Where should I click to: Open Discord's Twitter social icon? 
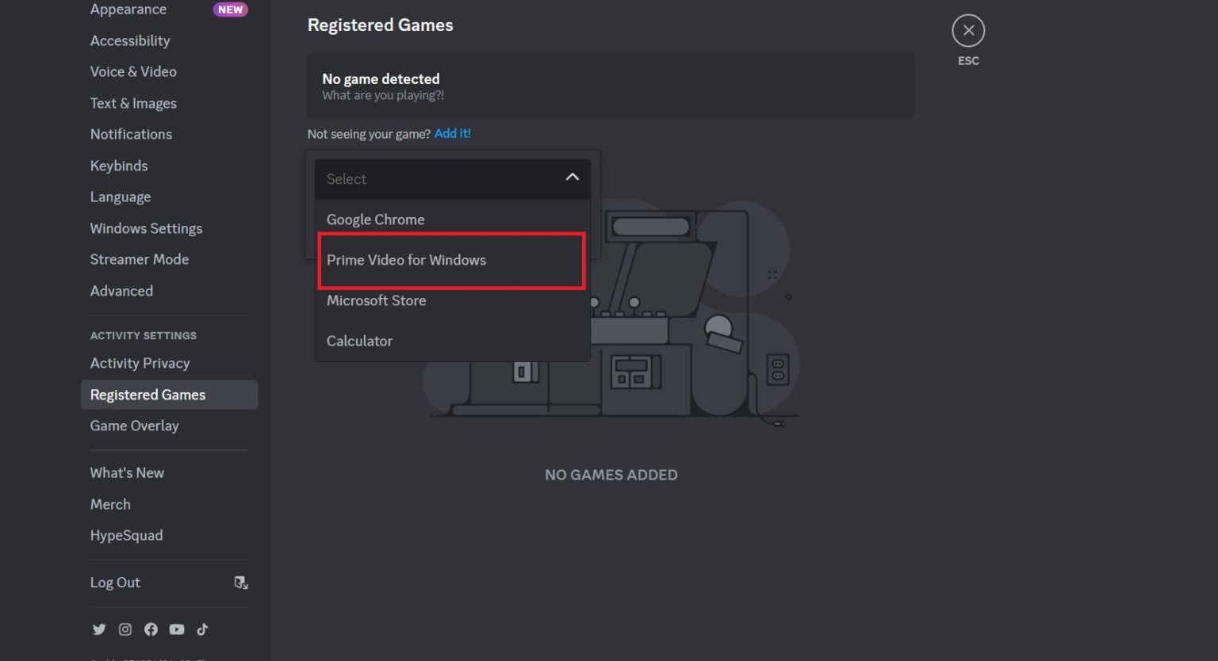(99, 629)
